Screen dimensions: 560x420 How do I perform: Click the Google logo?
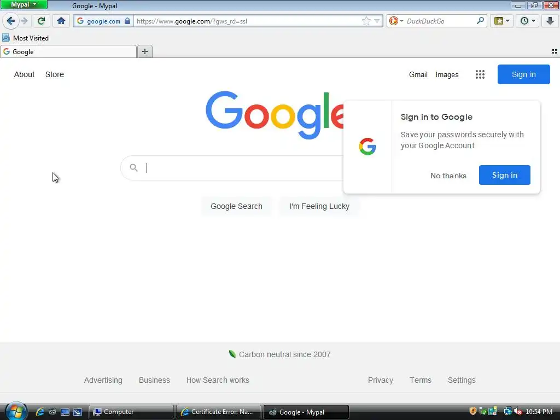(275, 115)
